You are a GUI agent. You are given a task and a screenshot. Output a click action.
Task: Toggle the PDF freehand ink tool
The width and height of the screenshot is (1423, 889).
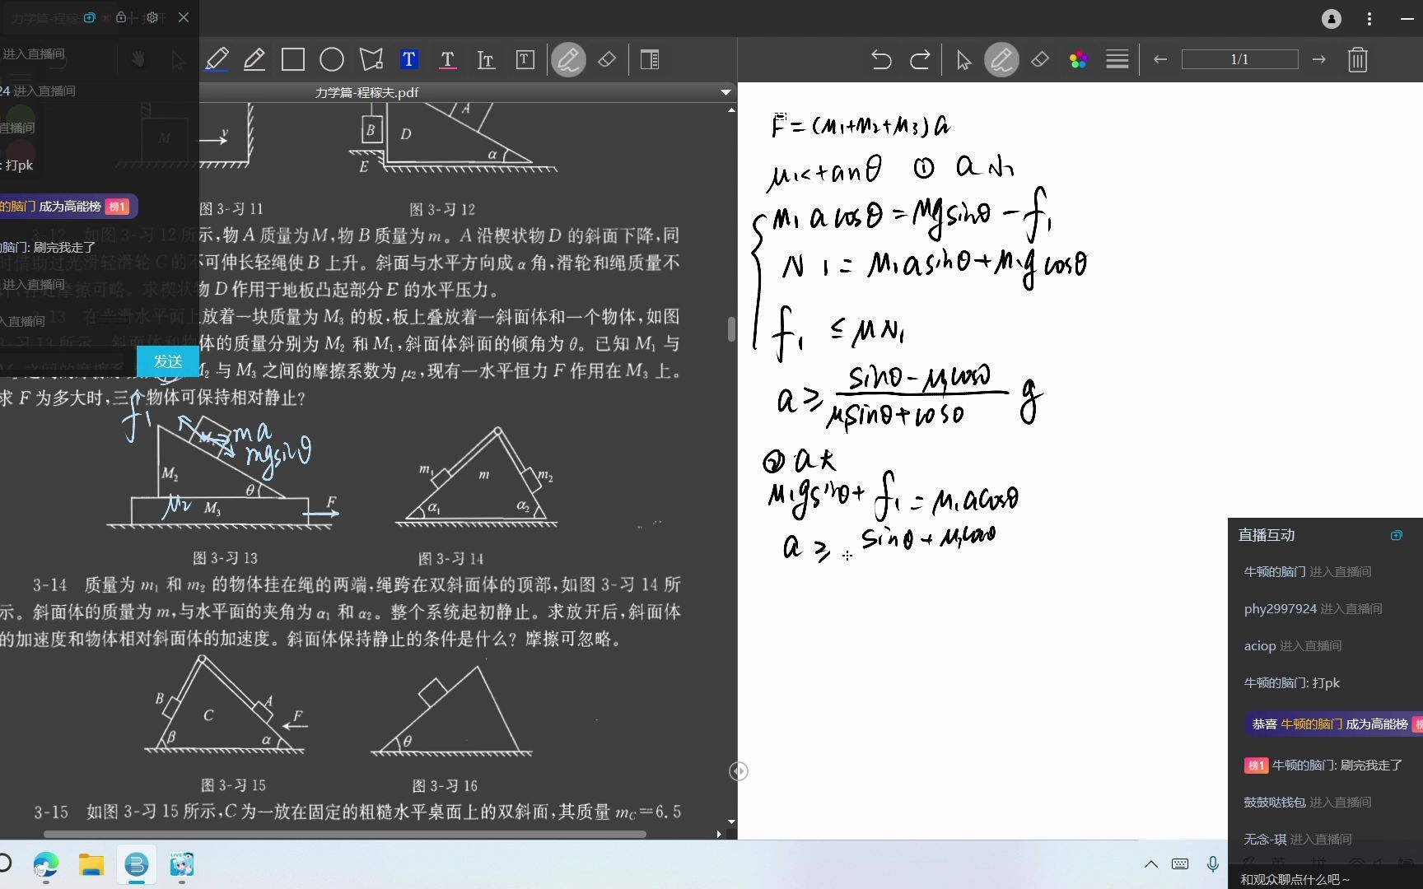[x=568, y=59]
